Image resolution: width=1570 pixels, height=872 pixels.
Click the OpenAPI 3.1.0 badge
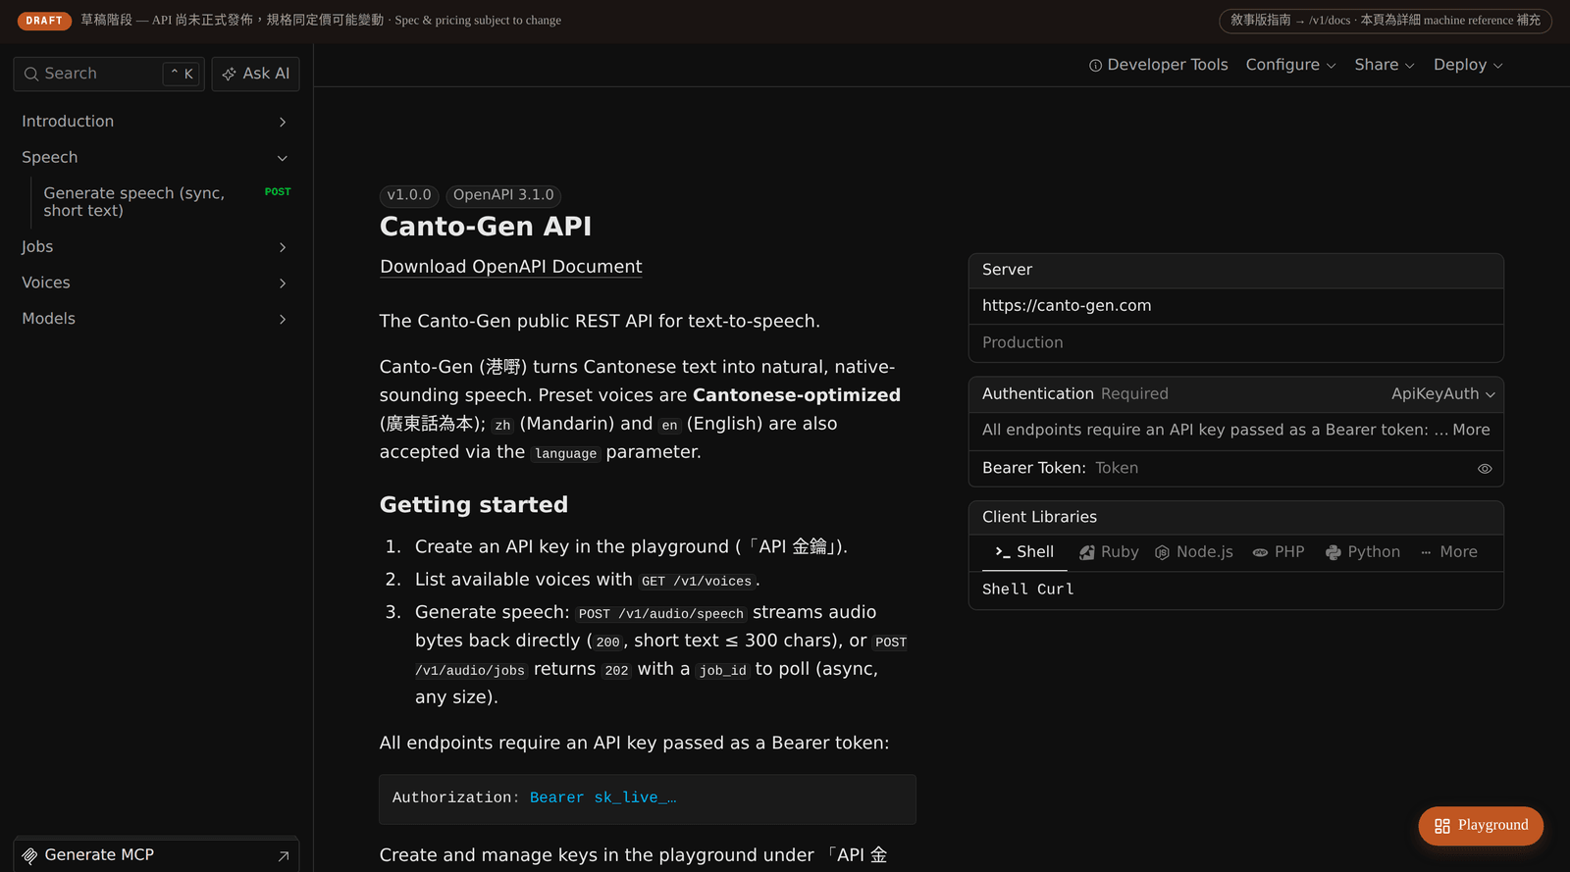[503, 195]
